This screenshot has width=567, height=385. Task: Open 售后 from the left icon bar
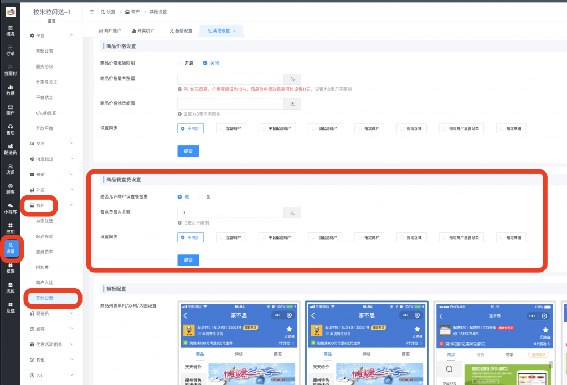tap(10, 129)
